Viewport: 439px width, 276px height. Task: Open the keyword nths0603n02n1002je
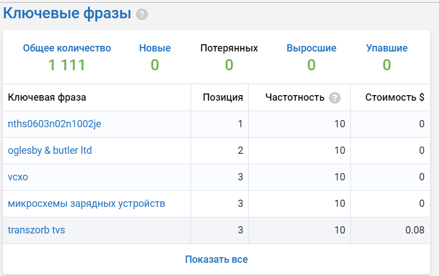[x=54, y=124]
